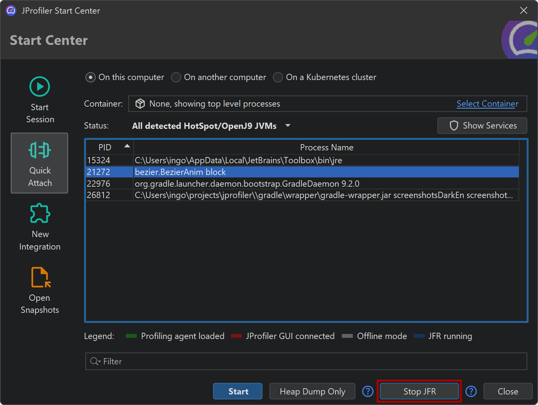The height and width of the screenshot is (405, 538).
Task: Select the GradleDaemon 9.2.0 process row
Action: pos(247,184)
